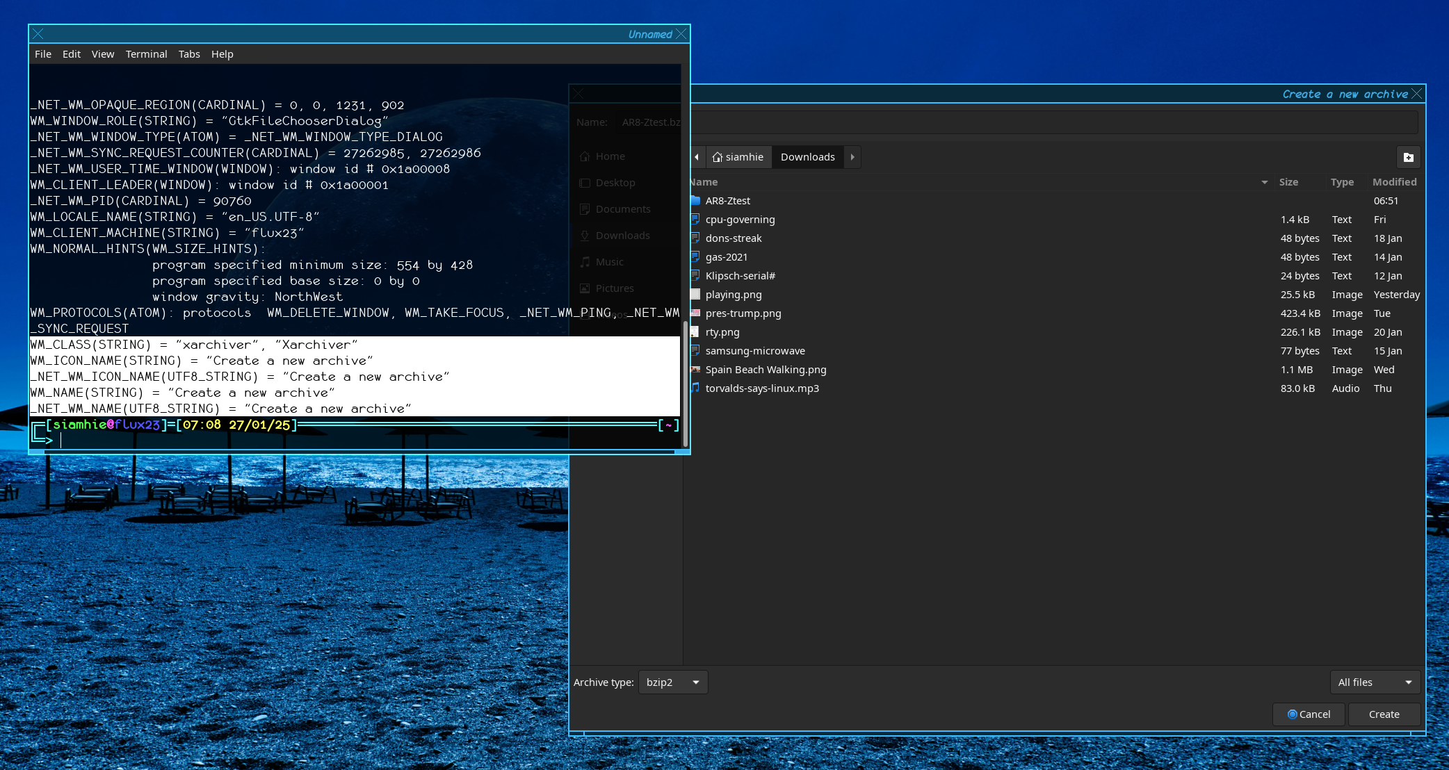This screenshot has width=1449, height=770.
Task: Sort the file list by Modified
Action: pos(1394,182)
